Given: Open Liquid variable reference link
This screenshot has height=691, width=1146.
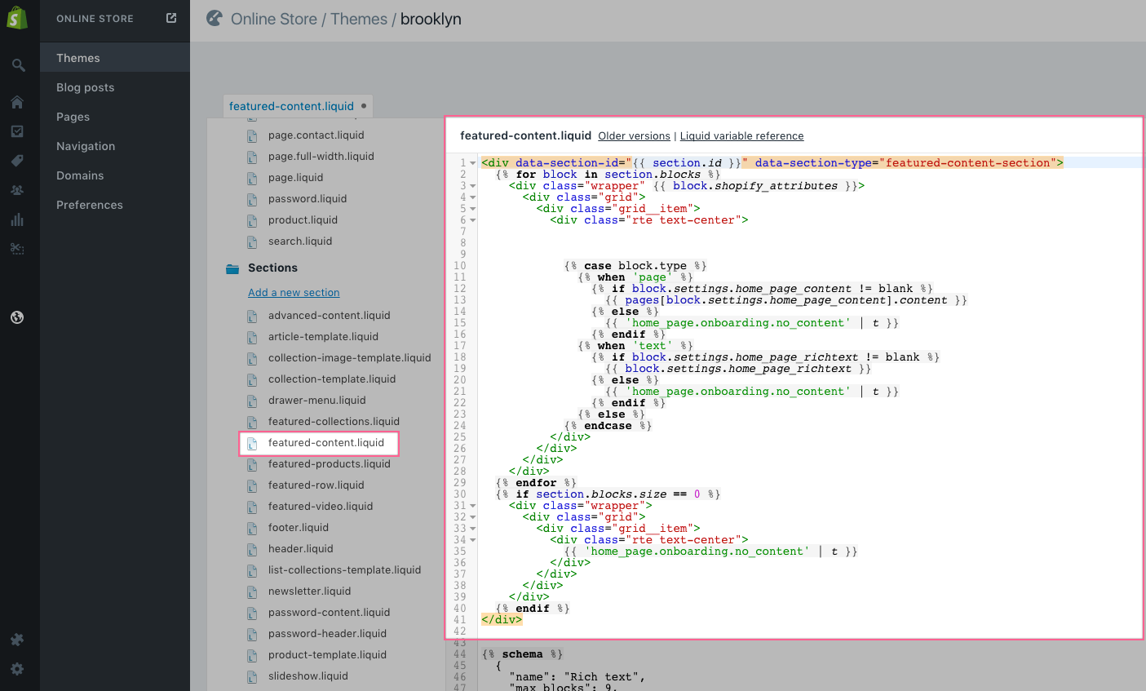Looking at the screenshot, I should (x=741, y=136).
